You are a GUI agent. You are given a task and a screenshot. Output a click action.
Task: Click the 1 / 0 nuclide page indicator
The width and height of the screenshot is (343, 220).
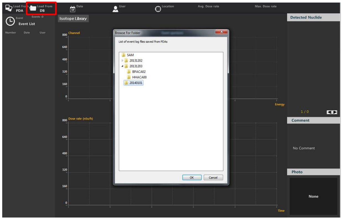tap(305, 112)
